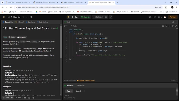Expand editor with the fullscreen arrows icon
179x101 pixels.
tap(176, 26)
